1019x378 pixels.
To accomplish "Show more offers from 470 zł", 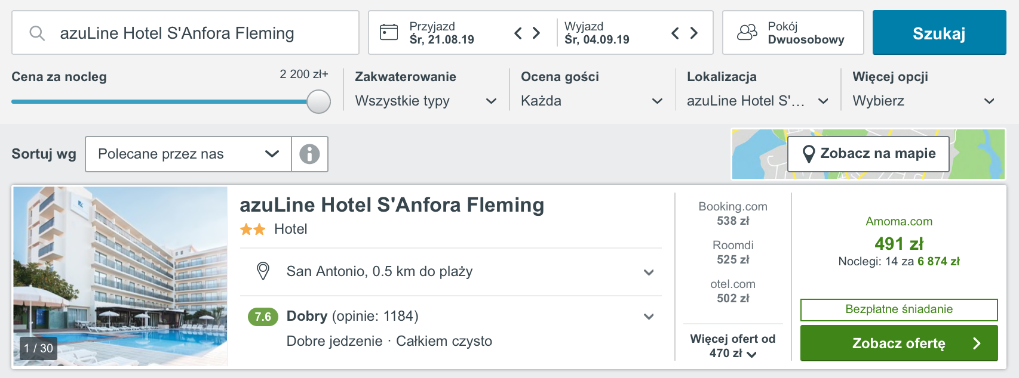I will (x=733, y=346).
